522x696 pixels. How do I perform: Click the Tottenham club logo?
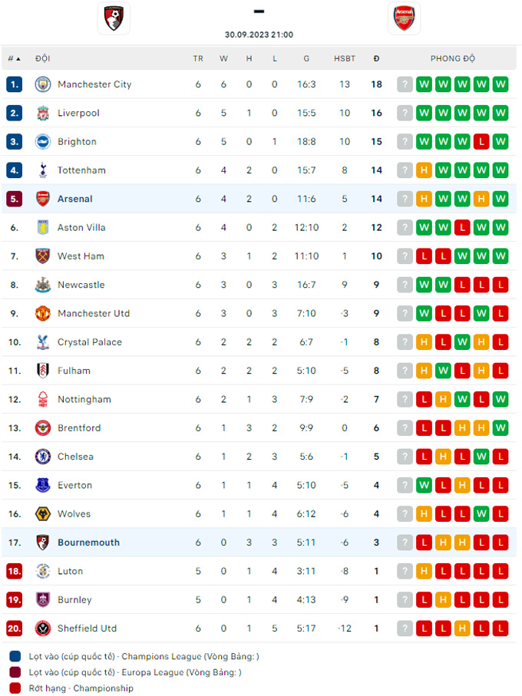(43, 170)
